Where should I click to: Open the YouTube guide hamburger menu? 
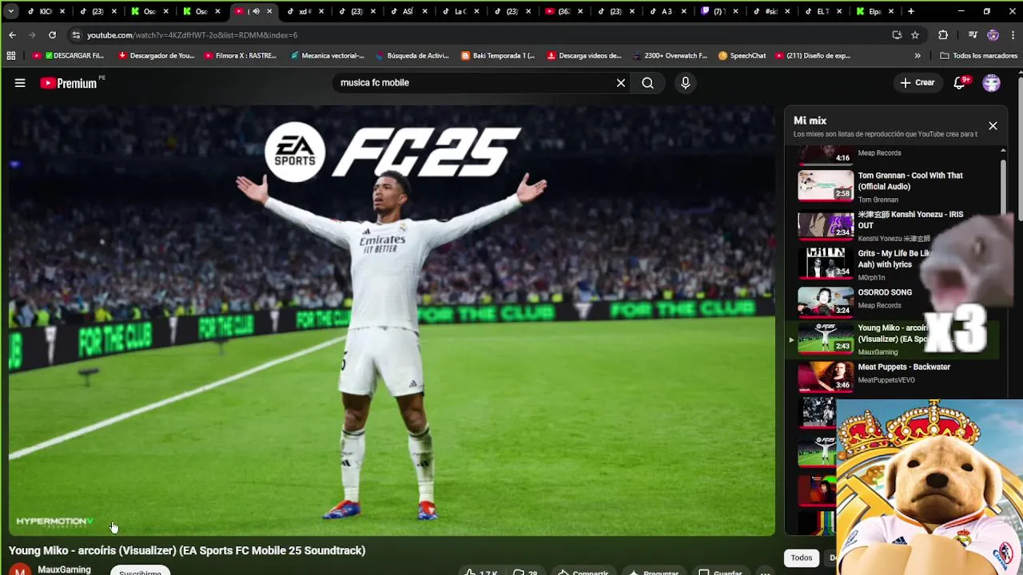pyautogui.click(x=20, y=83)
